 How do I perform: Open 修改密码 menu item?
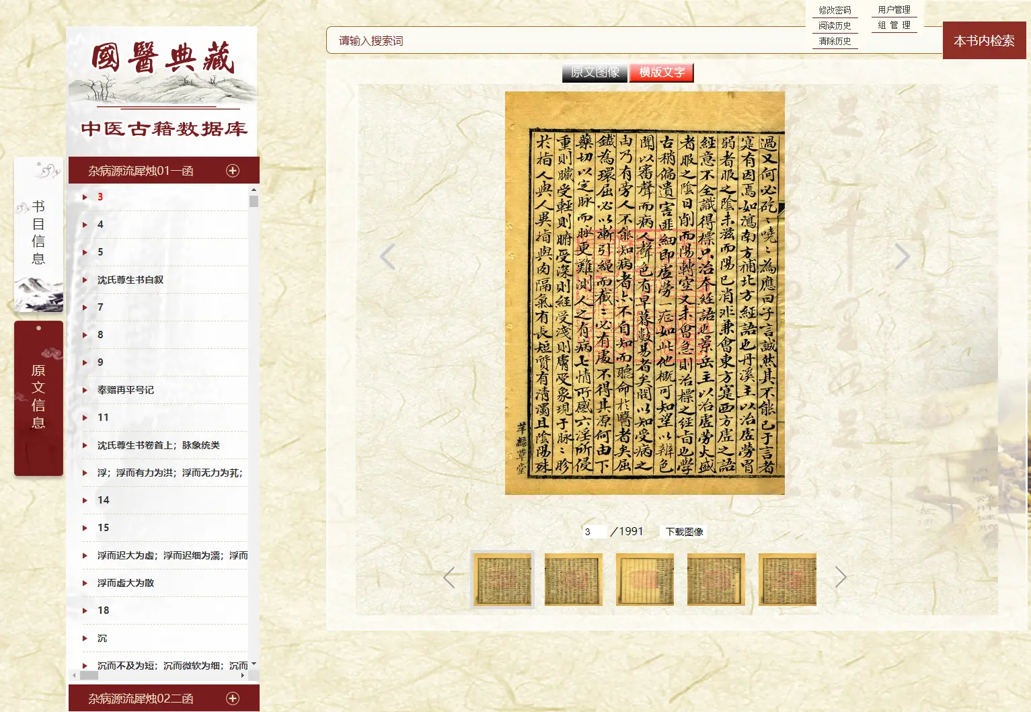(x=835, y=10)
